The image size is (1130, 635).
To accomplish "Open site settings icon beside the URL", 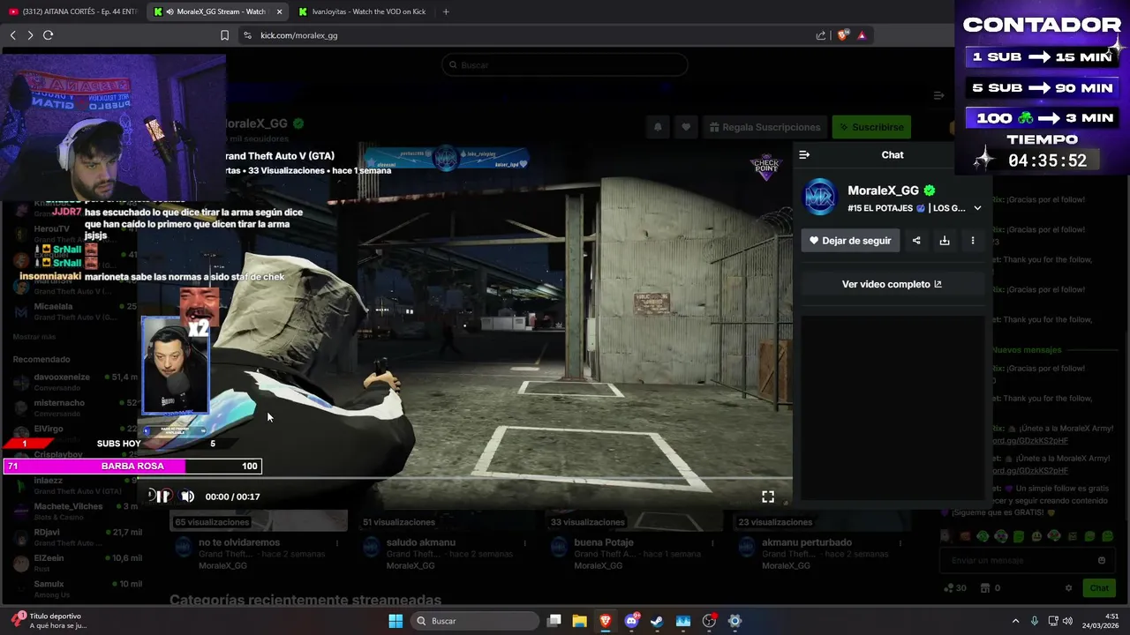I will click(247, 35).
